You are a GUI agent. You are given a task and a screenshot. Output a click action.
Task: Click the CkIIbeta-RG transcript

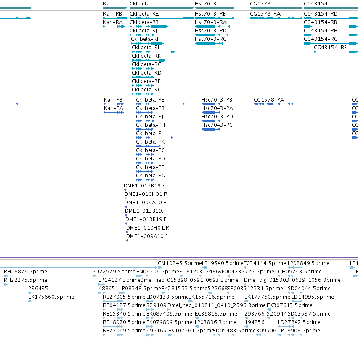tap(146, 90)
